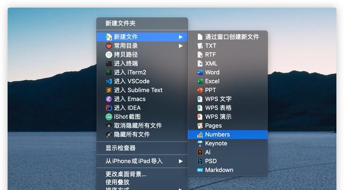
Task: Click the Word application icon
Action: (200, 73)
